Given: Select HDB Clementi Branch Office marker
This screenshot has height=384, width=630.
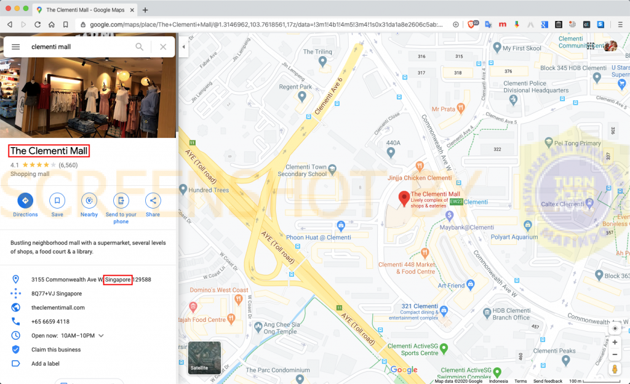Looking at the screenshot, I should click(487, 312).
